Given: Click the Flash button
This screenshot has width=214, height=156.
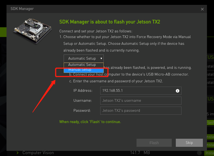Looking at the screenshot, I should (x=154, y=143).
